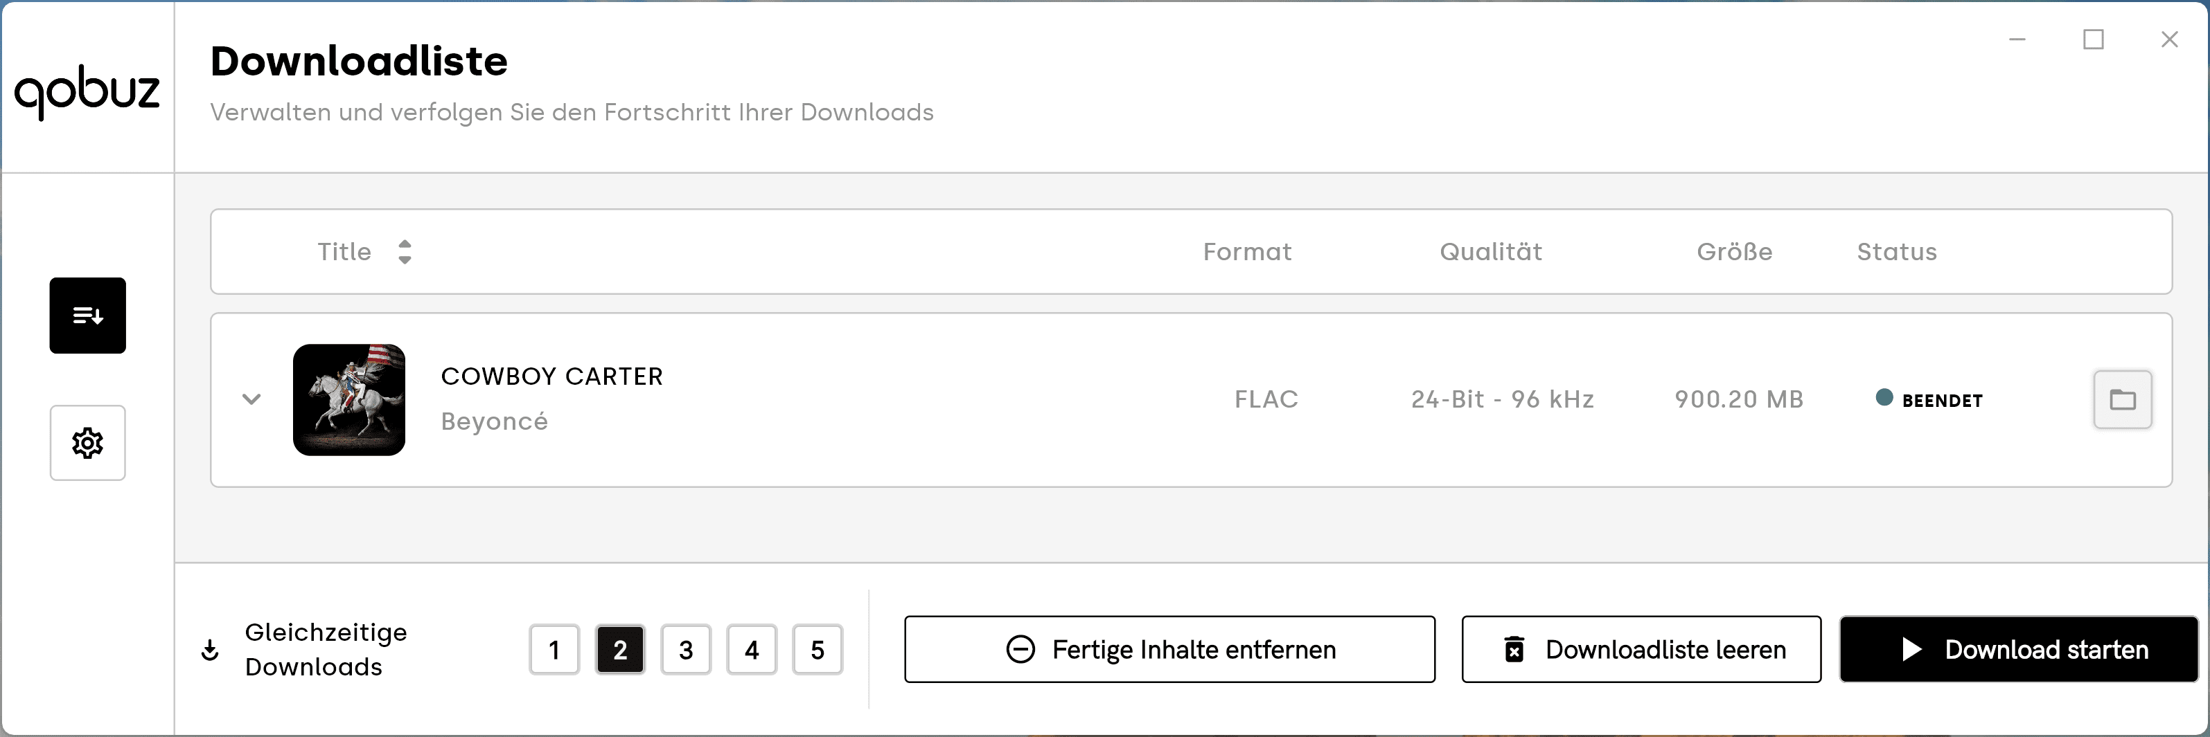2210x737 pixels.
Task: Click the Cowboy Carter album cover
Action: 349,399
